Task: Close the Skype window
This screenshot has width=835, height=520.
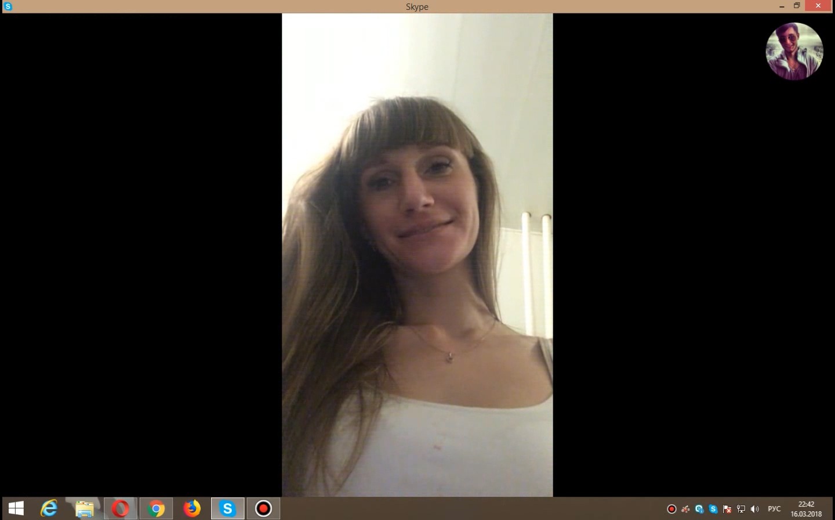Action: (x=819, y=6)
